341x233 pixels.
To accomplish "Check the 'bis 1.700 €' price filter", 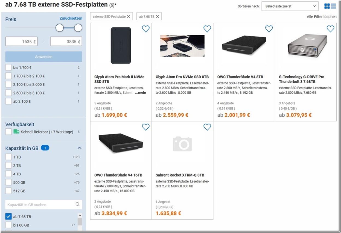I will [x=8, y=67].
